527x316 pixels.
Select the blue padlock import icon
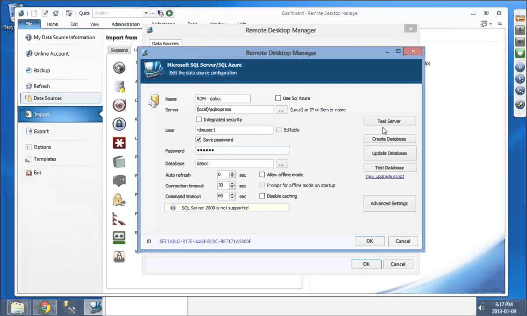119,124
